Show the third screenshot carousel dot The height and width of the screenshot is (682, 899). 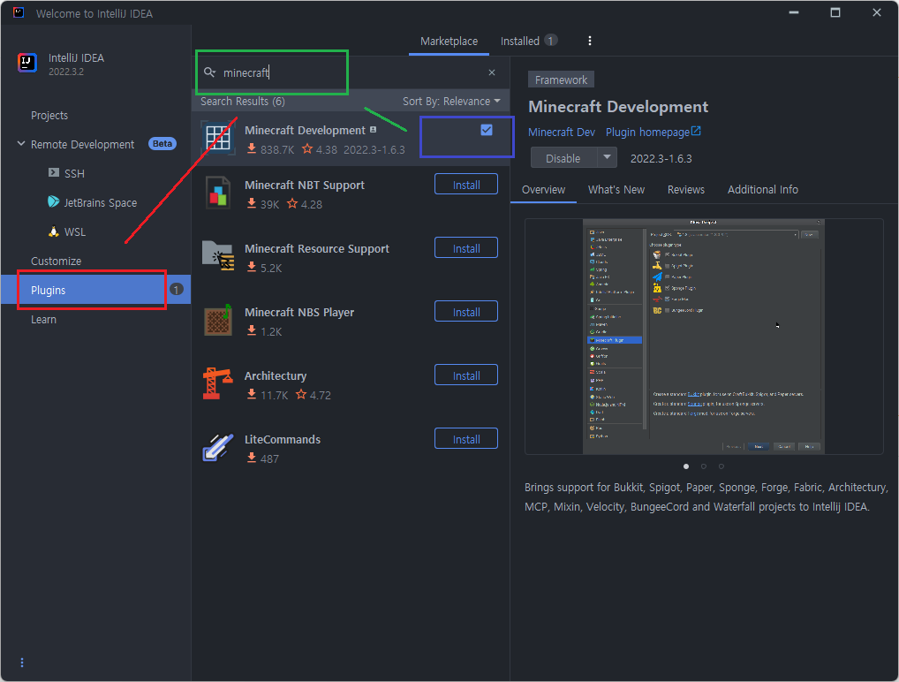tap(721, 466)
